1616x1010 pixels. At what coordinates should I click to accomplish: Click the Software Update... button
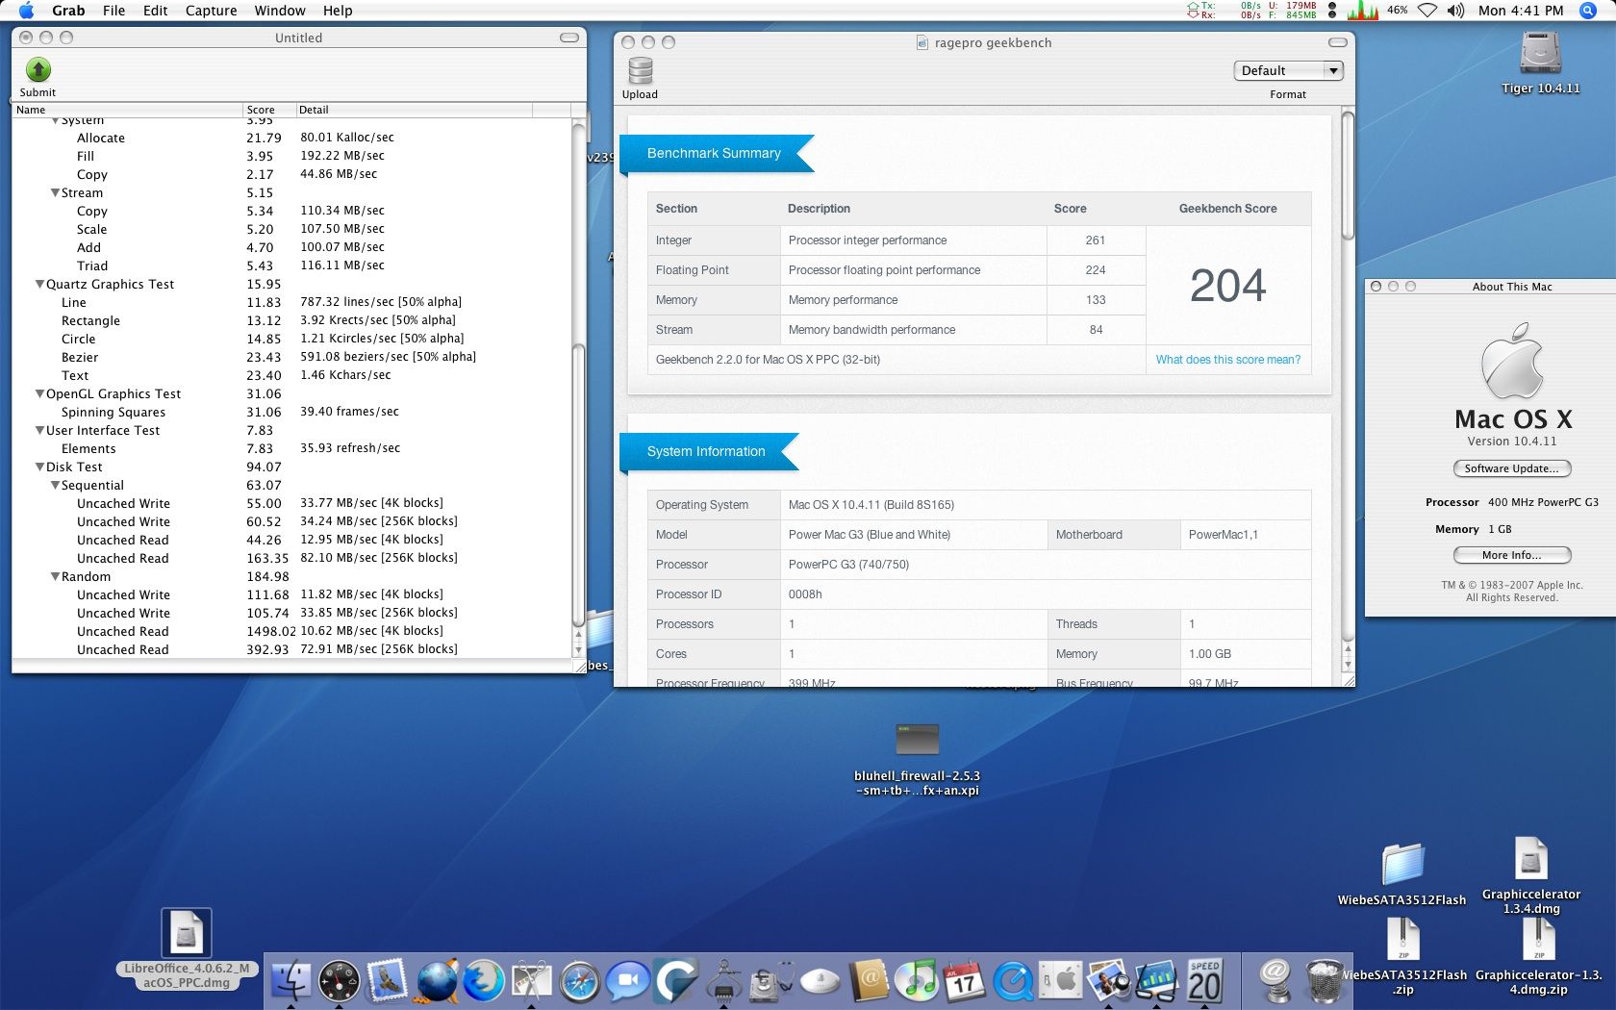(1511, 468)
